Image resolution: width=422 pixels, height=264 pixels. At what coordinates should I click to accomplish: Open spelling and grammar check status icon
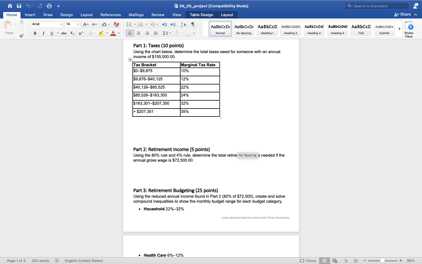click(57, 260)
